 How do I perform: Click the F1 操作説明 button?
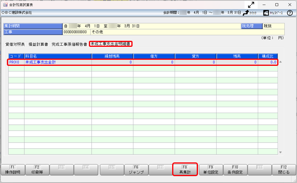[13, 170]
